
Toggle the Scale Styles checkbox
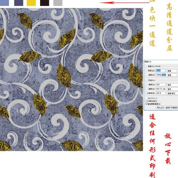(146, 98)
